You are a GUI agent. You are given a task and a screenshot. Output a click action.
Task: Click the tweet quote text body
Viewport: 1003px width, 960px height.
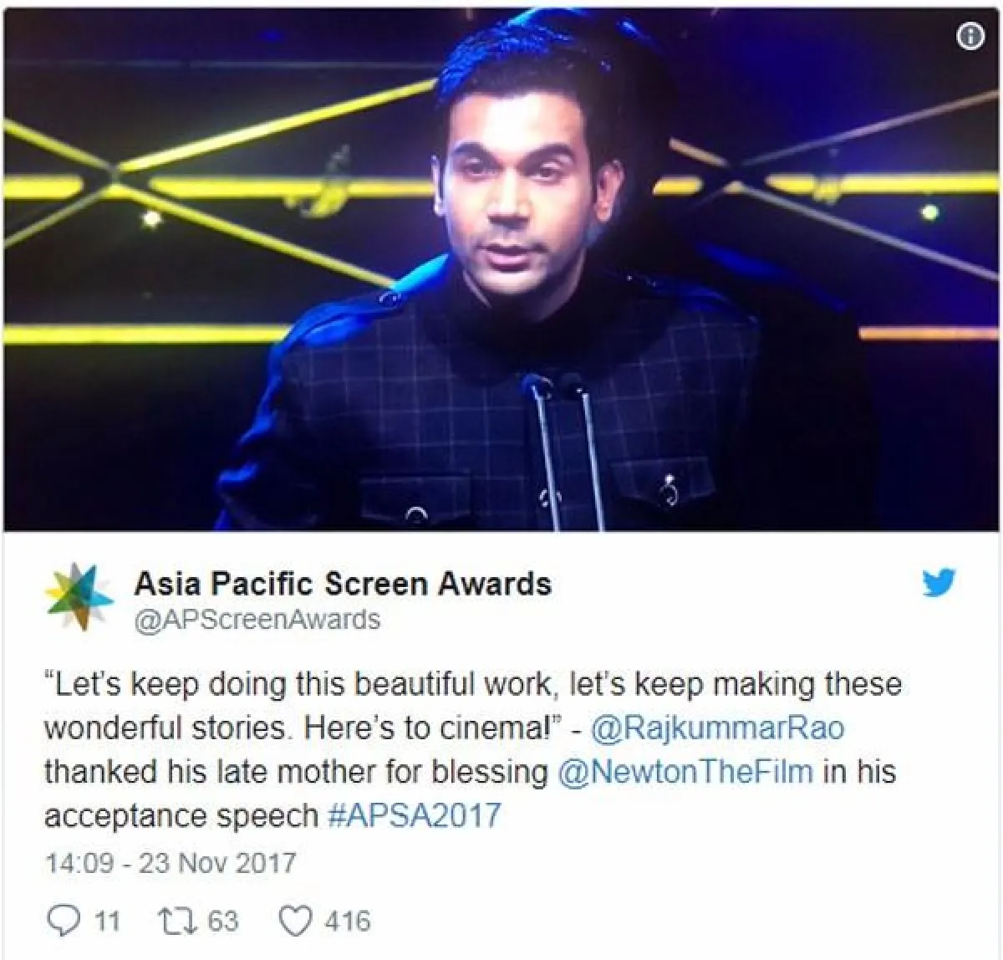473,749
